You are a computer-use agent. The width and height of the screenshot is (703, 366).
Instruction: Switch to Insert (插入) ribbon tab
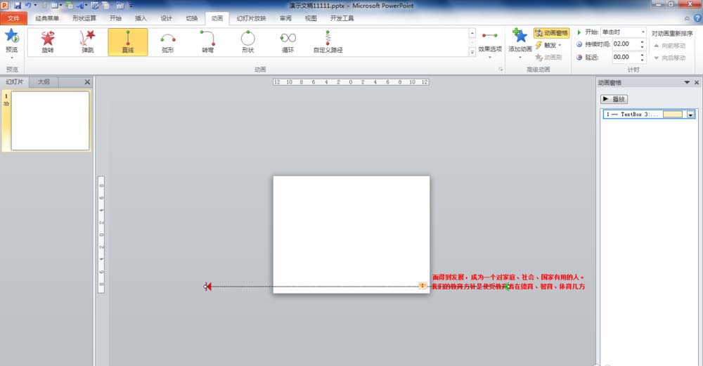pyautogui.click(x=141, y=18)
